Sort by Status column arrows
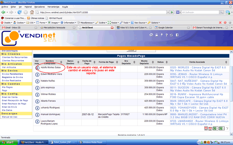 coord(167,62)
